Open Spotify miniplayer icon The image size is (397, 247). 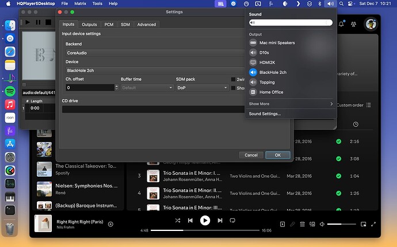(x=363, y=224)
